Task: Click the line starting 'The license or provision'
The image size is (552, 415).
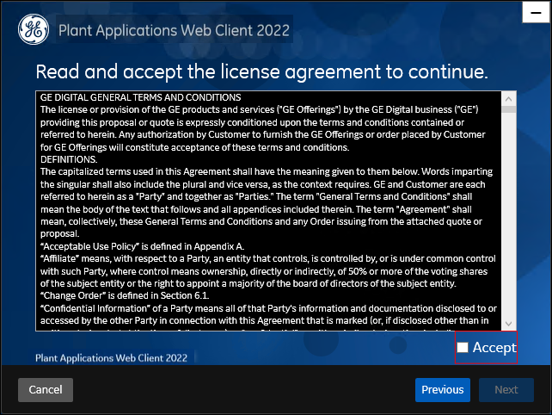Action: tap(259, 109)
